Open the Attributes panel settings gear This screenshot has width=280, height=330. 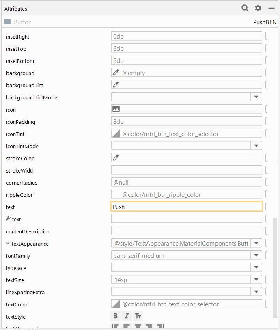[258, 8]
